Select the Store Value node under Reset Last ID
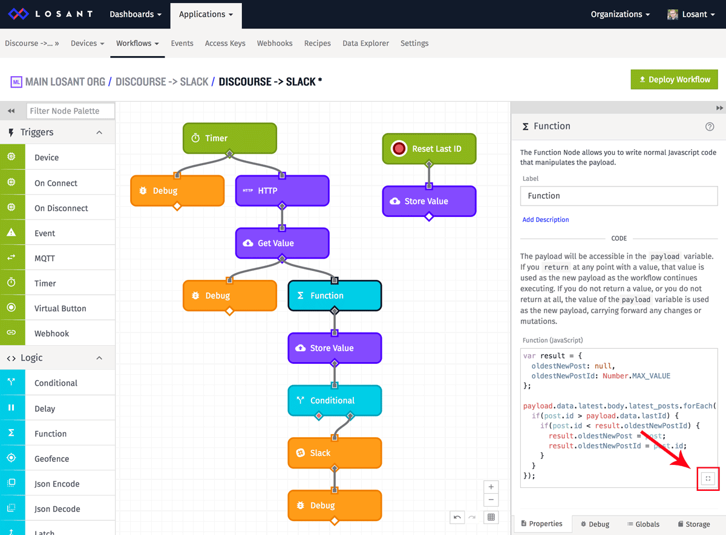The width and height of the screenshot is (726, 535). click(x=430, y=201)
